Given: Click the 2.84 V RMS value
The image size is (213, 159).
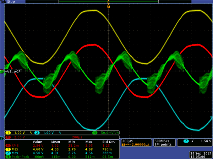Looking at the screenshot, I should point(38,146).
